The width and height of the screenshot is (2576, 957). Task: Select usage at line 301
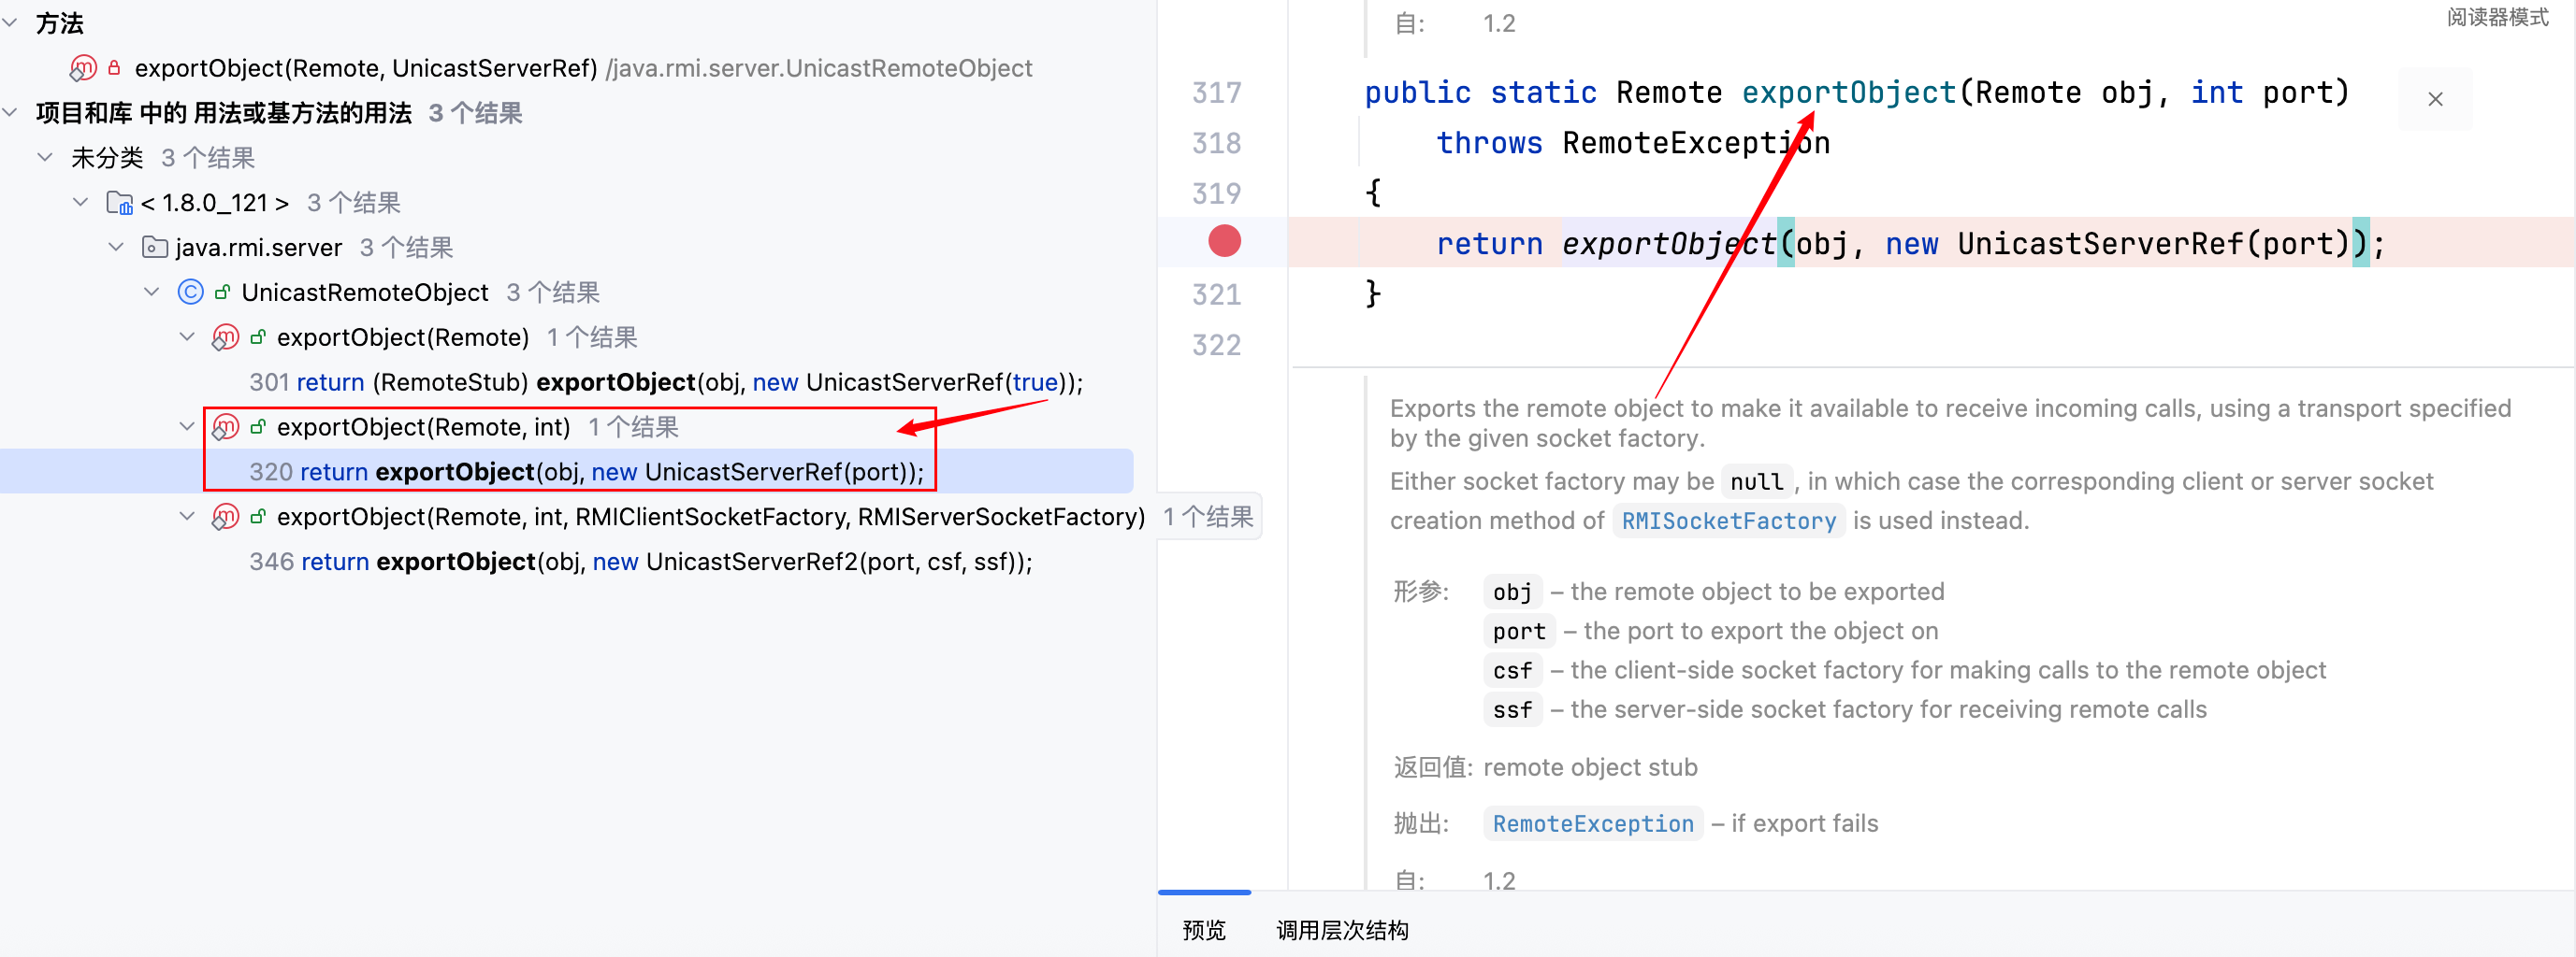tap(665, 382)
